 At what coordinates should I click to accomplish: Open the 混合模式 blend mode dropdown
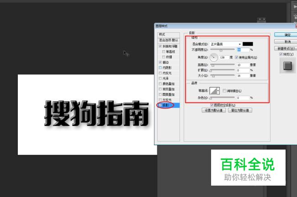[x=226, y=44]
